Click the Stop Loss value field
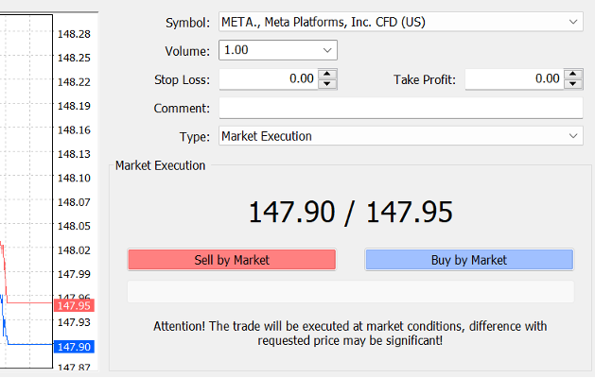Image resolution: width=595 pixels, height=378 pixels. click(x=268, y=79)
